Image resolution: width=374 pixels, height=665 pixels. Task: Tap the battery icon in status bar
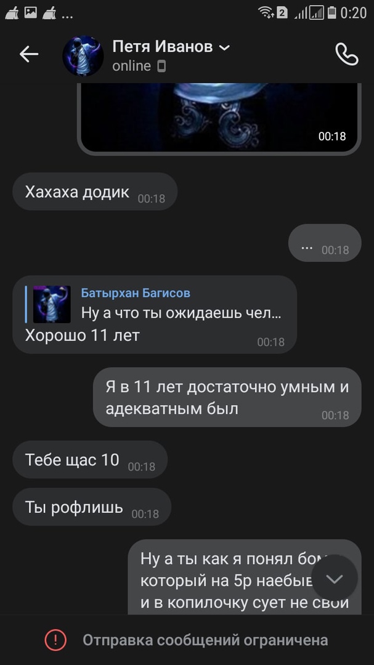[x=332, y=13]
